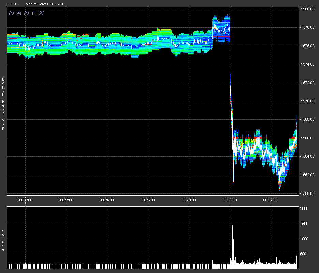Click the 1572.00 price axis label
Viewport: 319px width, 273px height.
tap(307, 83)
